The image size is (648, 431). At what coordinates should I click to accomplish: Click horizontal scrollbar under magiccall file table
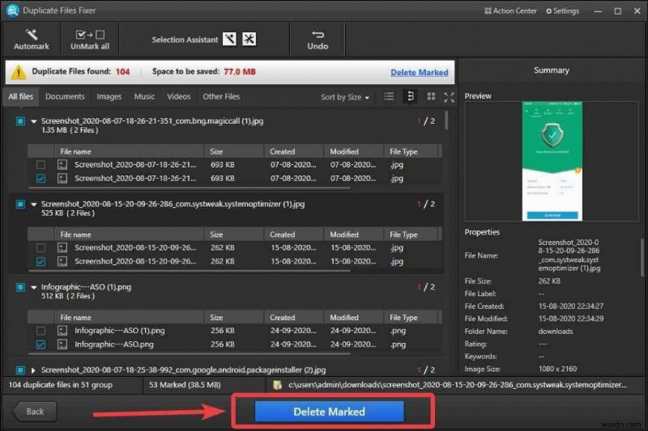tap(190, 188)
